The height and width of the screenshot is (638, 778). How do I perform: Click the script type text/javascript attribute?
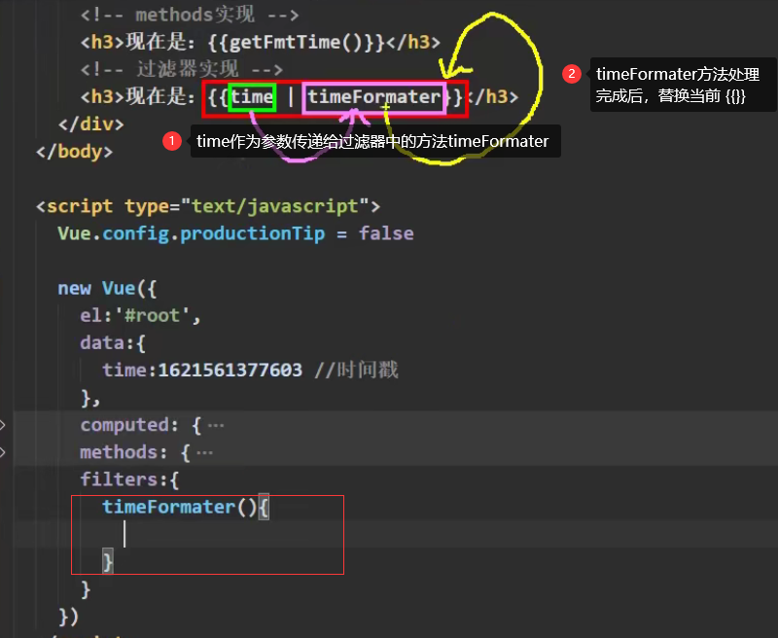(x=247, y=206)
